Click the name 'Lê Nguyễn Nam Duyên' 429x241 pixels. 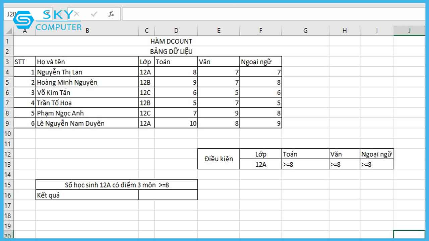coord(71,124)
